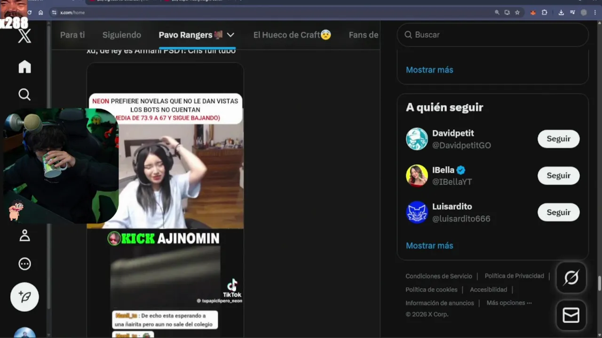
Task: Open the More options circle icon
Action: tap(24, 264)
